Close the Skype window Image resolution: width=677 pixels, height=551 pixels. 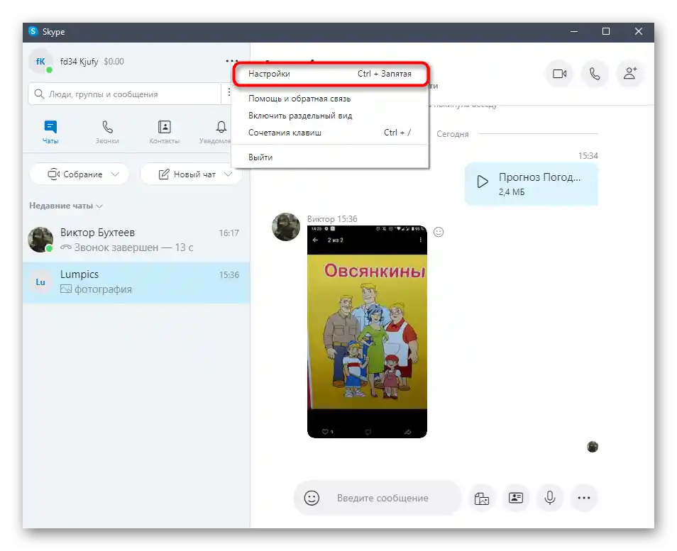tap(639, 31)
